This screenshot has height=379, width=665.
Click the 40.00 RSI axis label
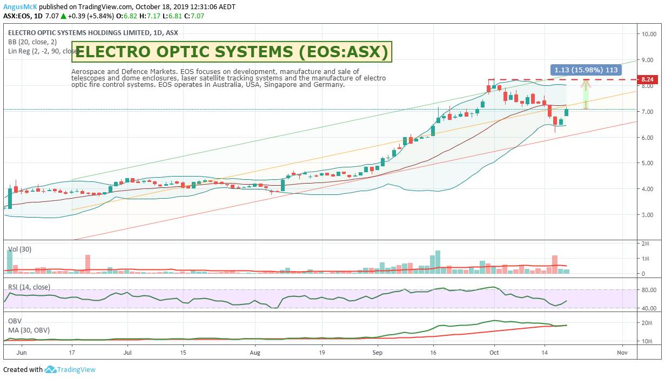(x=648, y=308)
